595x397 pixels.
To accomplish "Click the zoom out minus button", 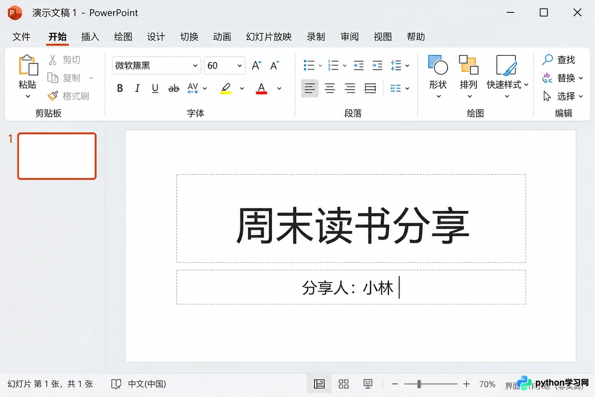I will pyautogui.click(x=395, y=384).
